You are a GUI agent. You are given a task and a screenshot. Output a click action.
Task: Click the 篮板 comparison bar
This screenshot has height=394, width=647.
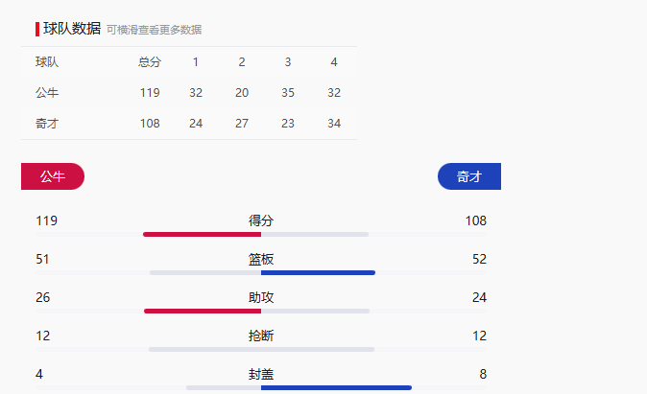click(262, 272)
